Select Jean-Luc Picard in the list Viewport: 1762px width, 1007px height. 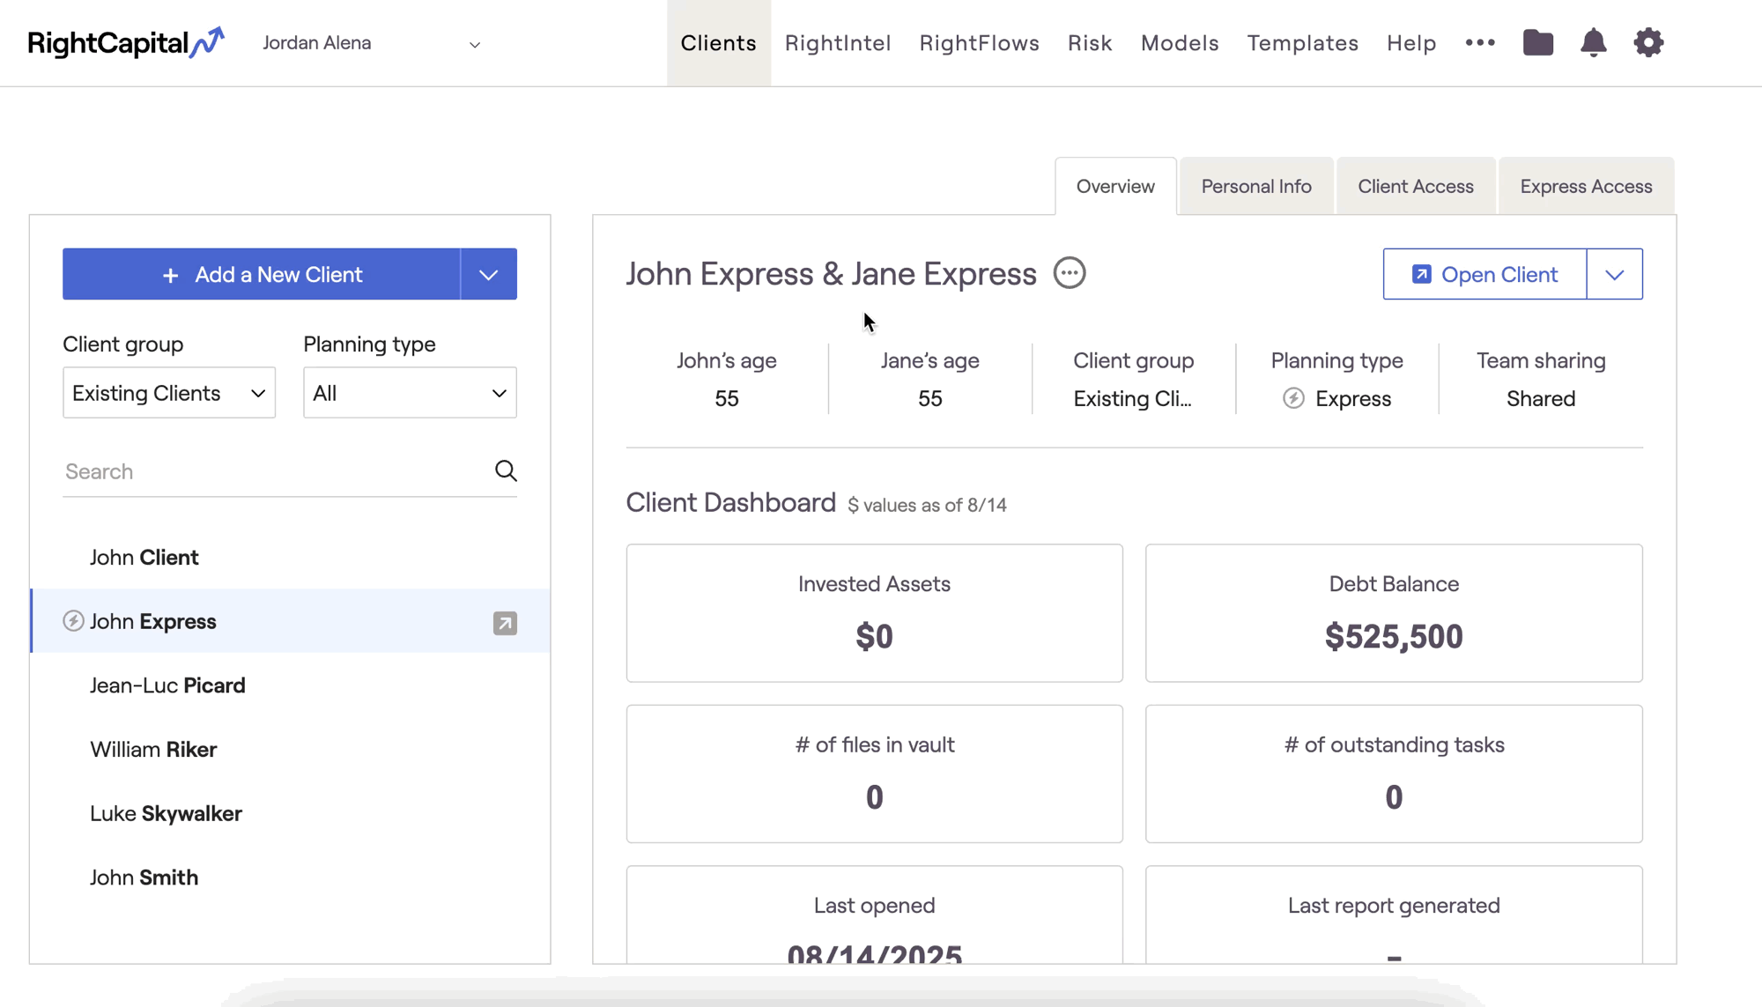pos(291,685)
